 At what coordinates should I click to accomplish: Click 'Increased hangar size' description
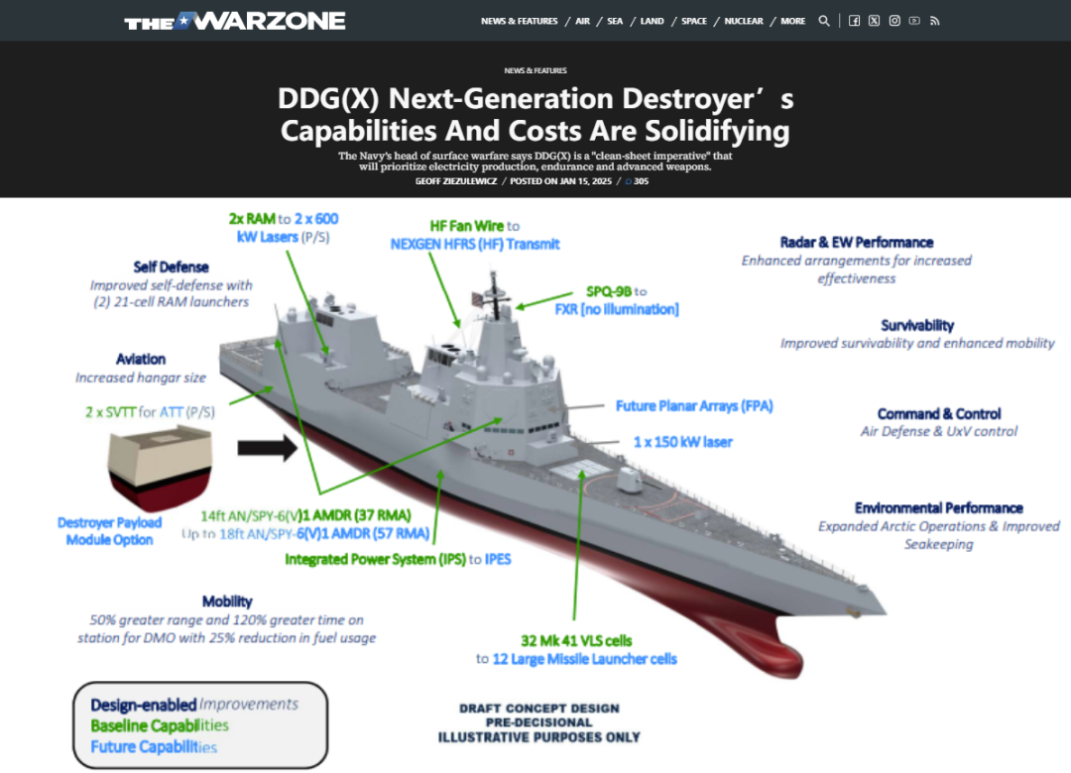[141, 378]
